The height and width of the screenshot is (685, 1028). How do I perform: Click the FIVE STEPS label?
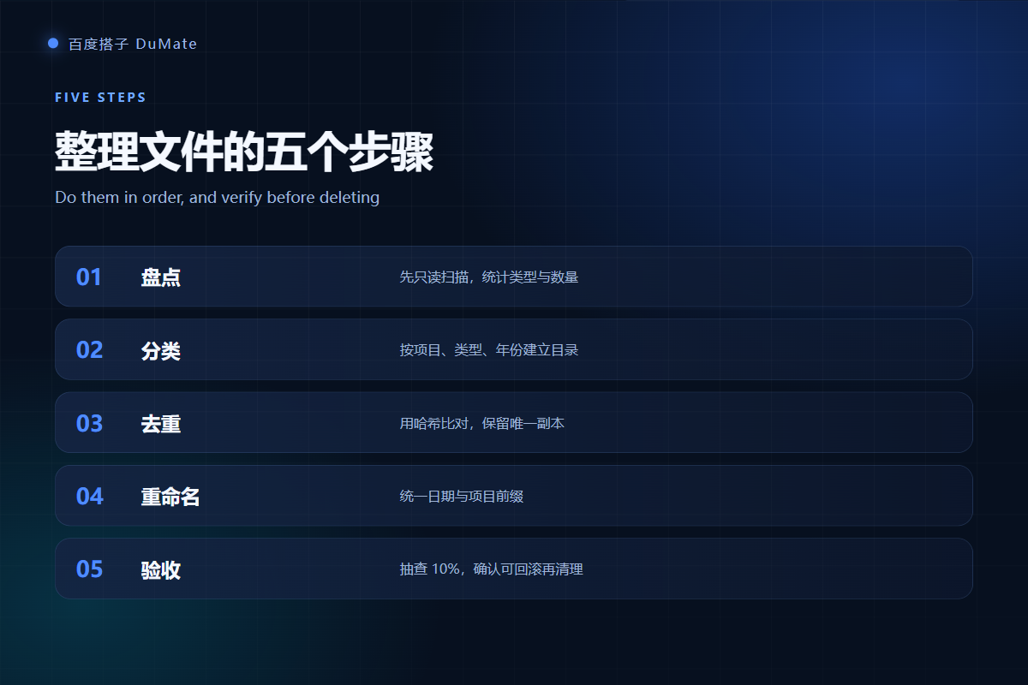[100, 98]
